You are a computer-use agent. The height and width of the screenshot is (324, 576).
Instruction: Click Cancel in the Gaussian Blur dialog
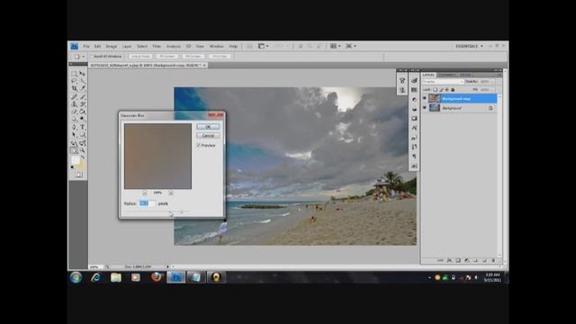coord(208,136)
